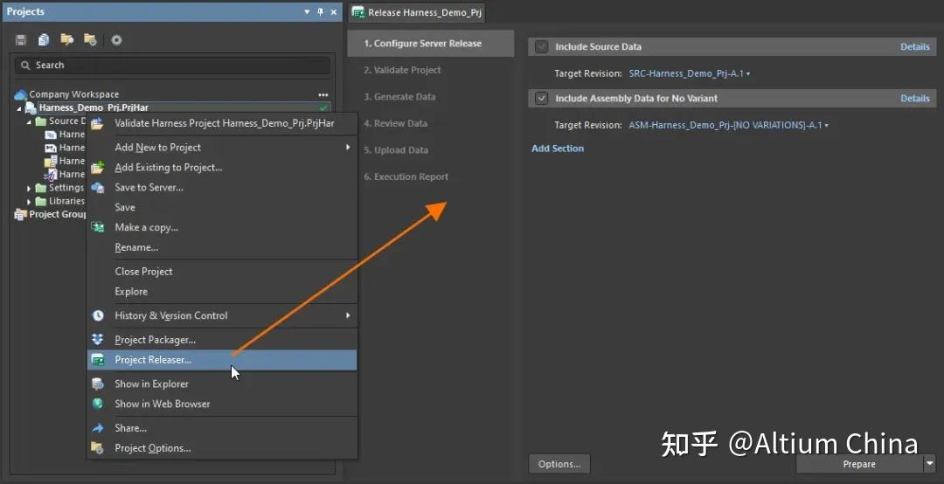This screenshot has height=484, width=944.
Task: Click the save icon in Projects toolbar
Action: click(x=21, y=39)
